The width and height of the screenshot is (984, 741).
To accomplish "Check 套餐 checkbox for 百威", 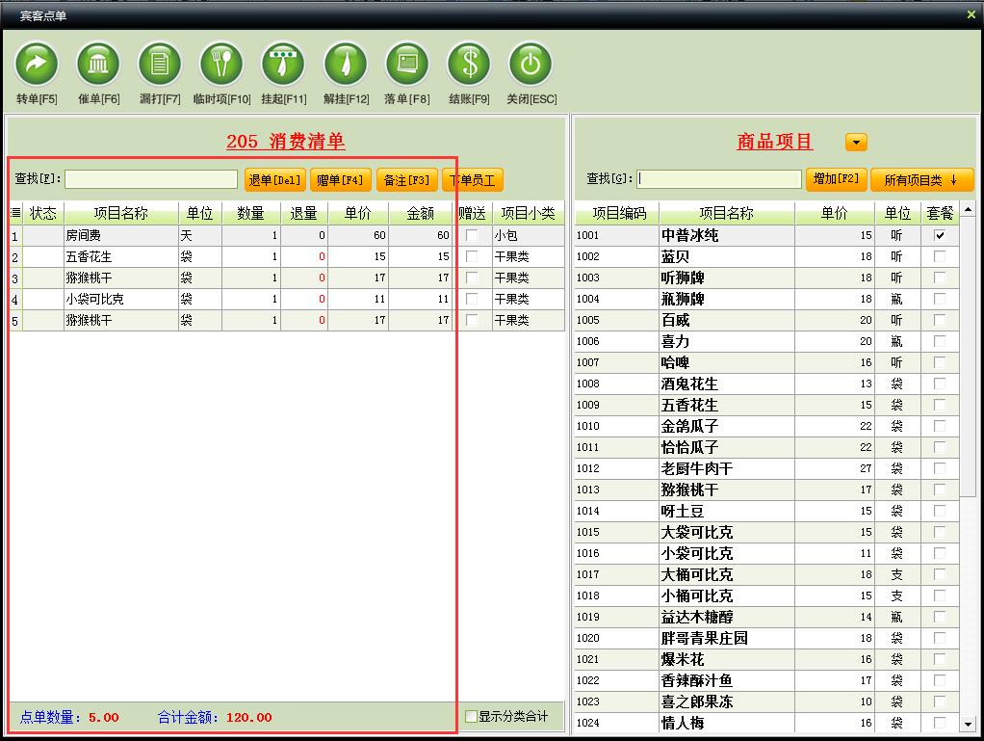I will tap(940, 320).
